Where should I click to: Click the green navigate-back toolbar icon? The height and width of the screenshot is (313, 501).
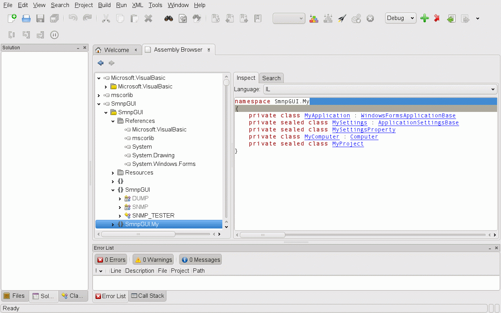(451, 18)
